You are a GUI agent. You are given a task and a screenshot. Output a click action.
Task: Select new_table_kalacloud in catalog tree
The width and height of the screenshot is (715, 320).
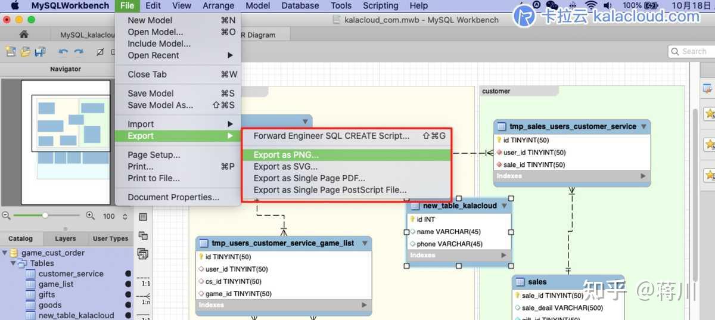76,315
